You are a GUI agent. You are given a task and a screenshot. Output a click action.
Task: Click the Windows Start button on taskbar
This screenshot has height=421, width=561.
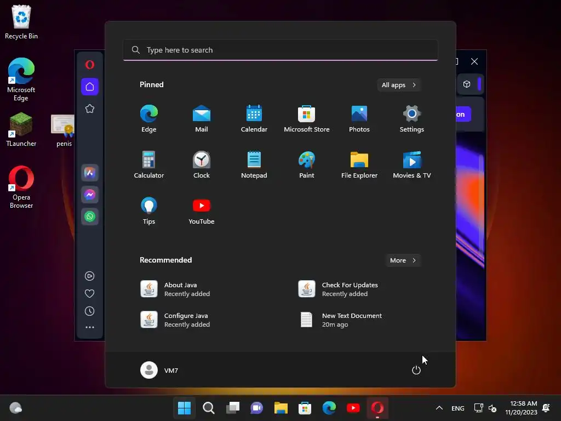[184, 408]
